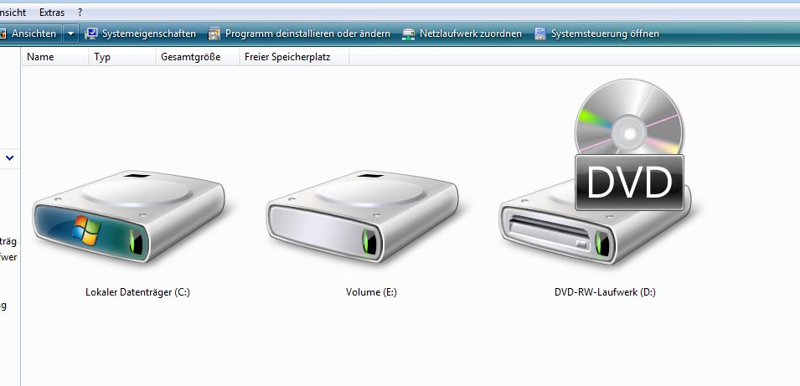Click the Systemeigenschaften monitor icon
This screenshot has width=800, height=386.
(x=91, y=33)
